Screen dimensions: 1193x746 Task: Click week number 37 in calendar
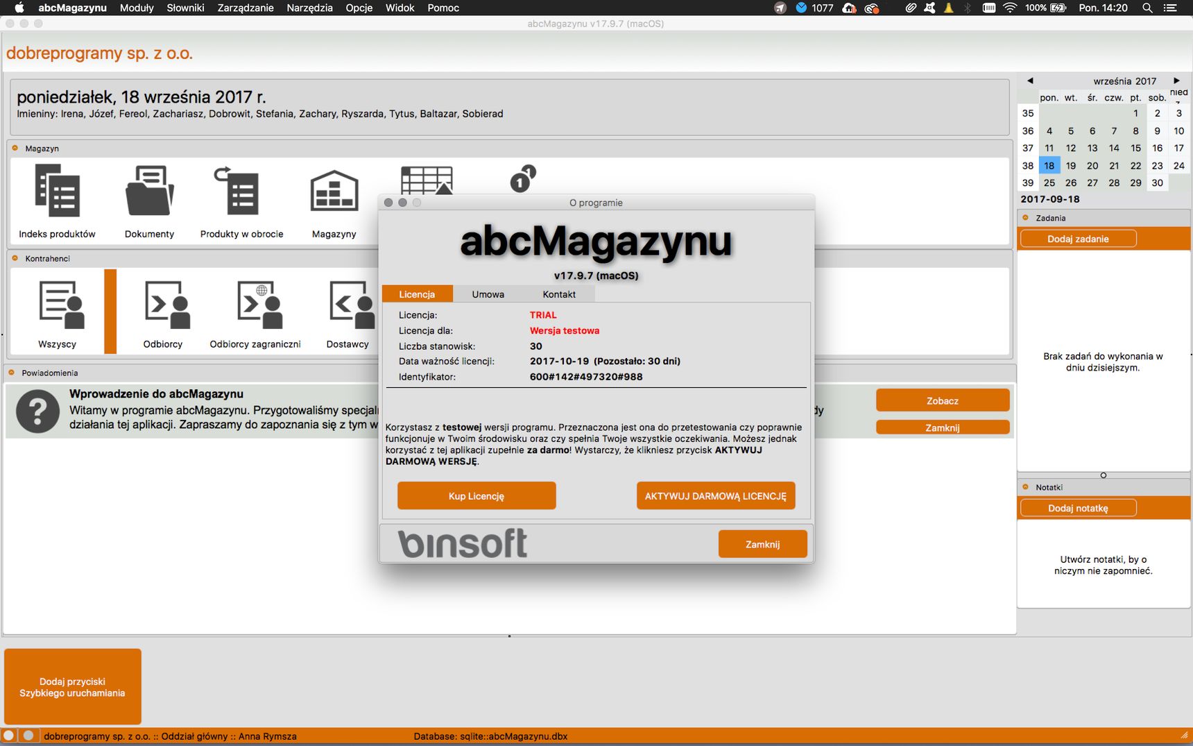pyautogui.click(x=1028, y=148)
